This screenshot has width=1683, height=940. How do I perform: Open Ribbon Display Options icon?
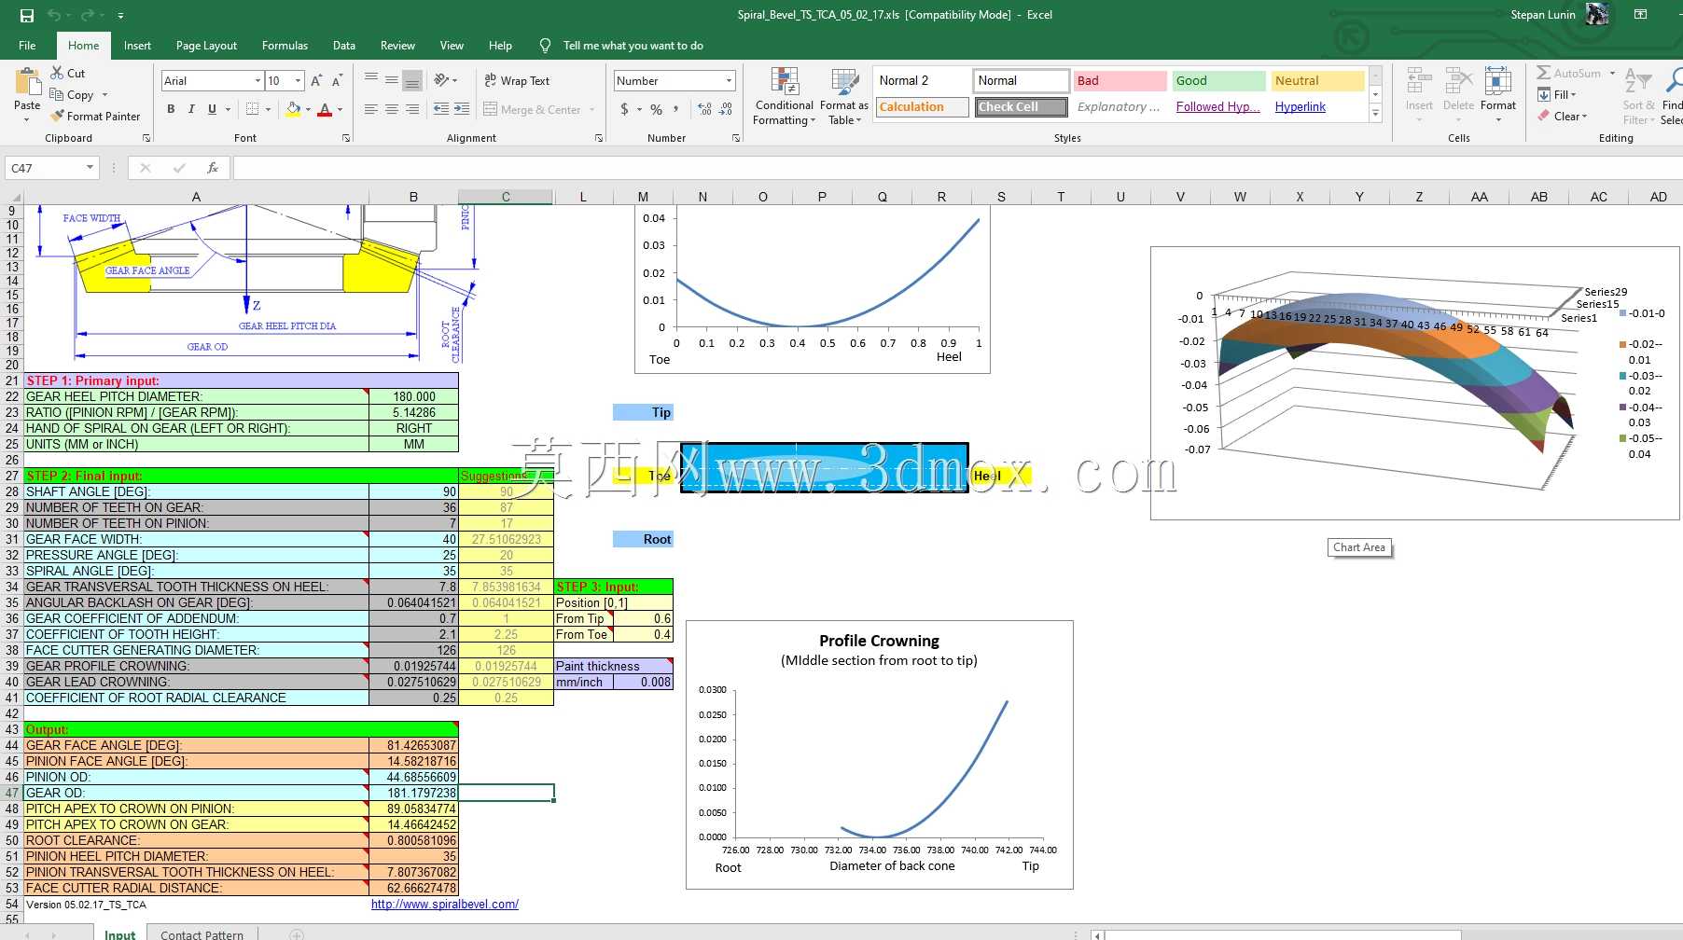[x=1640, y=15]
